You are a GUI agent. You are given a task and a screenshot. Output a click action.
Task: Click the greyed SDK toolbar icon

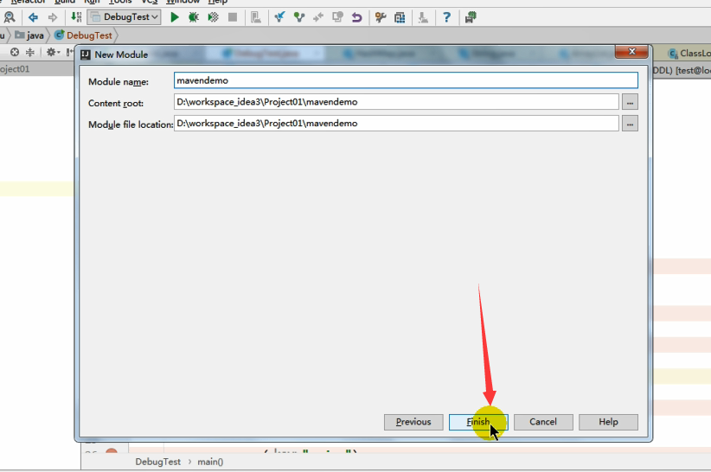coord(423,17)
